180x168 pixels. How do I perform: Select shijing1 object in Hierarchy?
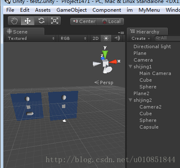(x=142, y=67)
